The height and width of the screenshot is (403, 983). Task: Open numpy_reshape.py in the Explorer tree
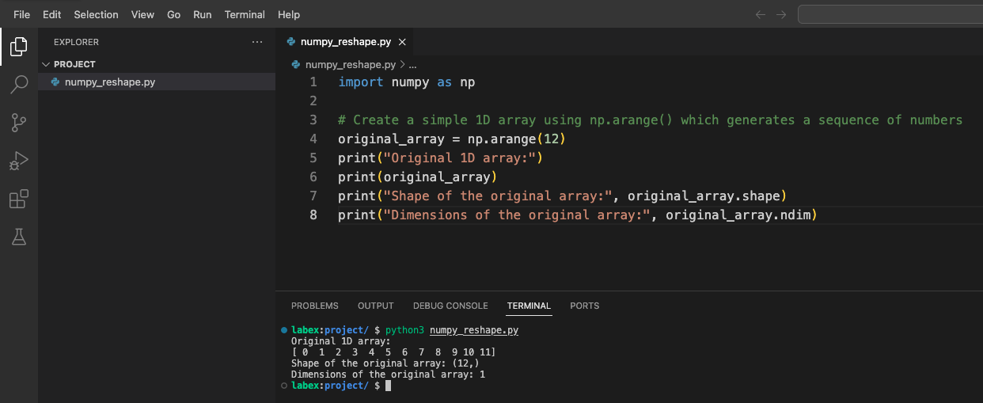coord(157,82)
